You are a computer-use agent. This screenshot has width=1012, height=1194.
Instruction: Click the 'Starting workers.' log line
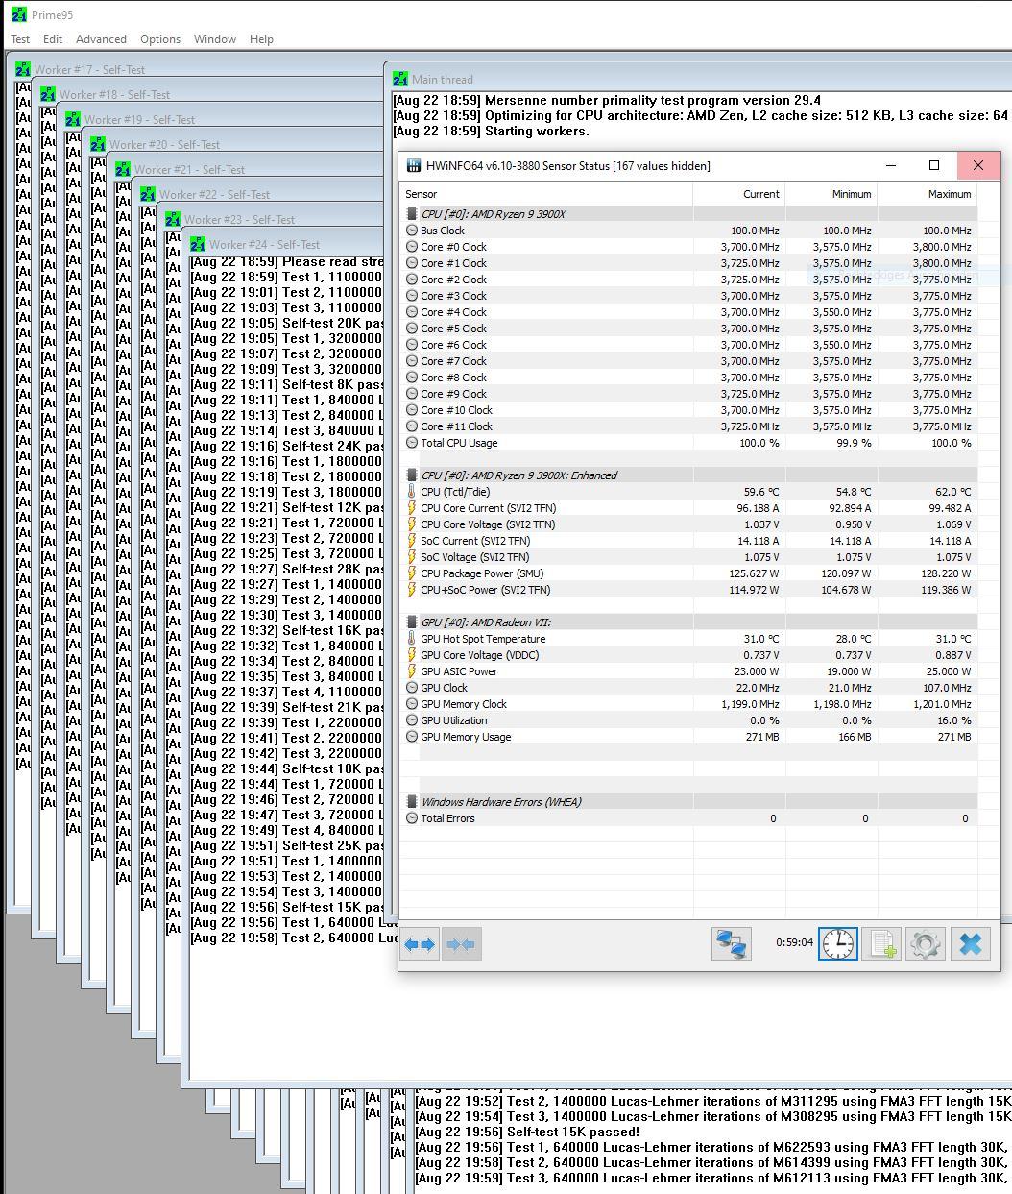point(491,131)
